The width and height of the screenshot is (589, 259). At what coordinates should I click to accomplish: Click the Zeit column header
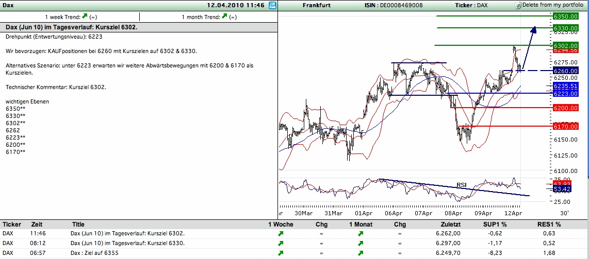tap(36, 225)
